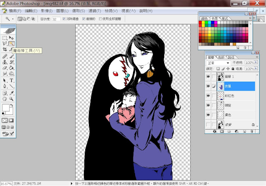Image resolution: width=266 pixels, height=186 pixels.
Task: Switch to the 路徑 paths tab
Action: coord(231,57)
